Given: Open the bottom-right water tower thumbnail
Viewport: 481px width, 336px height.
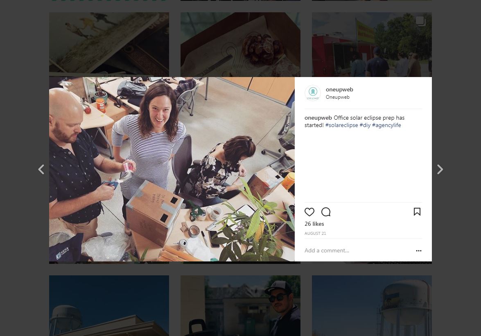Looking at the screenshot, I should click(372, 306).
